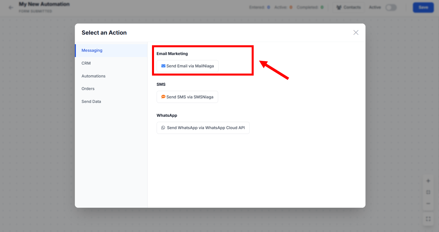The width and height of the screenshot is (439, 232).
Task: Choose Send SMS via SMSNiaga
Action: (x=187, y=97)
